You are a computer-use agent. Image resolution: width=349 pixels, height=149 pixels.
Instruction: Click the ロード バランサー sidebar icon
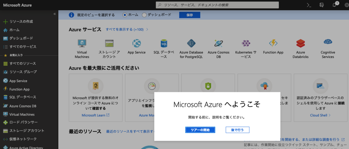point(5,122)
